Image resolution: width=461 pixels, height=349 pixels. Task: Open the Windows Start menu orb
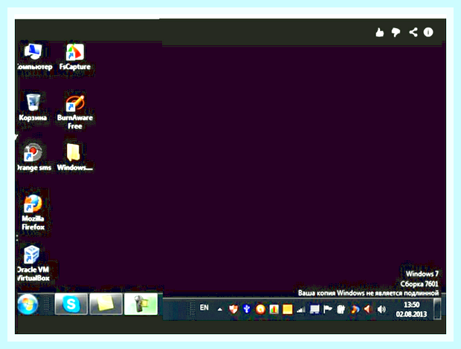click(x=28, y=304)
